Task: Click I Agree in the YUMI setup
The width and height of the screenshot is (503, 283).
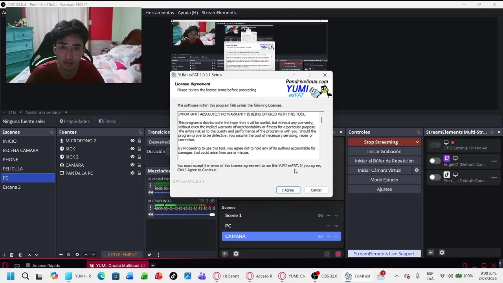Action: pos(288,190)
